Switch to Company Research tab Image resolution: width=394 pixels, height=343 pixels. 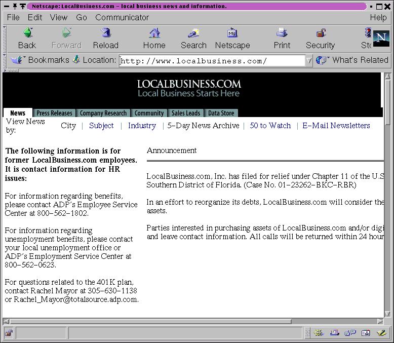point(103,113)
